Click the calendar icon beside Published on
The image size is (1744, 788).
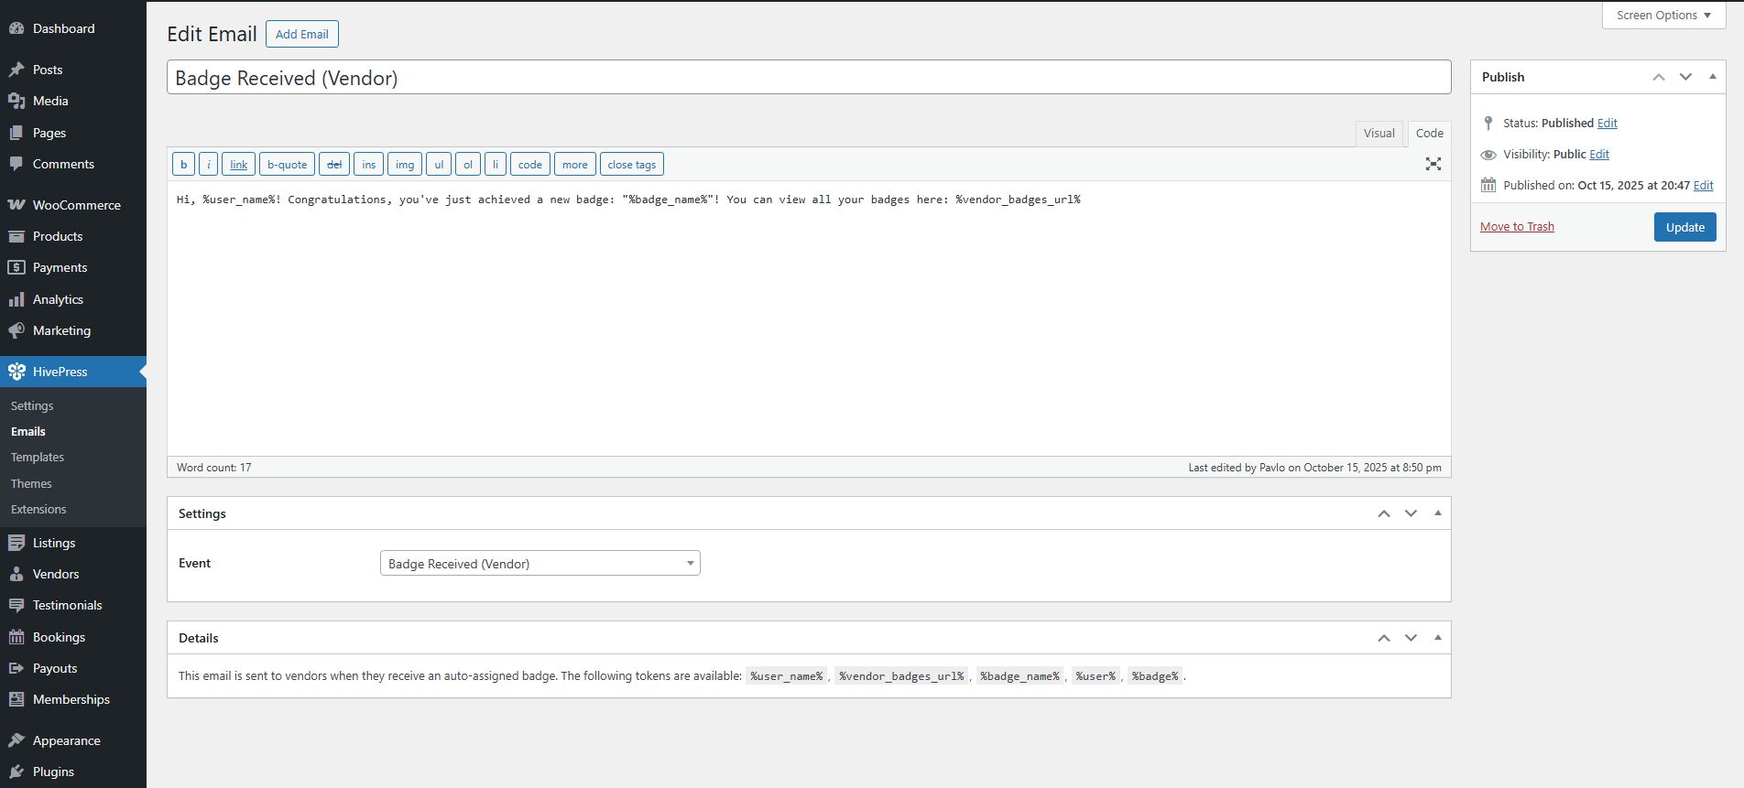tap(1488, 185)
